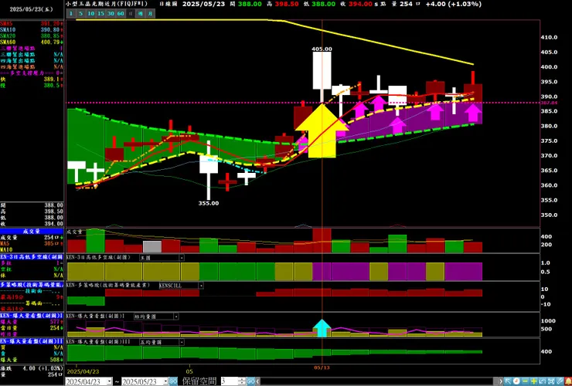Viewport: 572px width, 386px height.
Task: Click the cyan up-arrow volume spike marker
Action: [x=322, y=328]
